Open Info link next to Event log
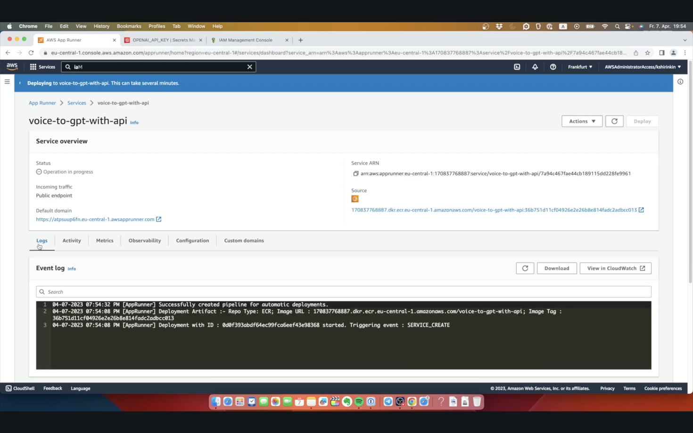This screenshot has height=433, width=693. tap(72, 269)
